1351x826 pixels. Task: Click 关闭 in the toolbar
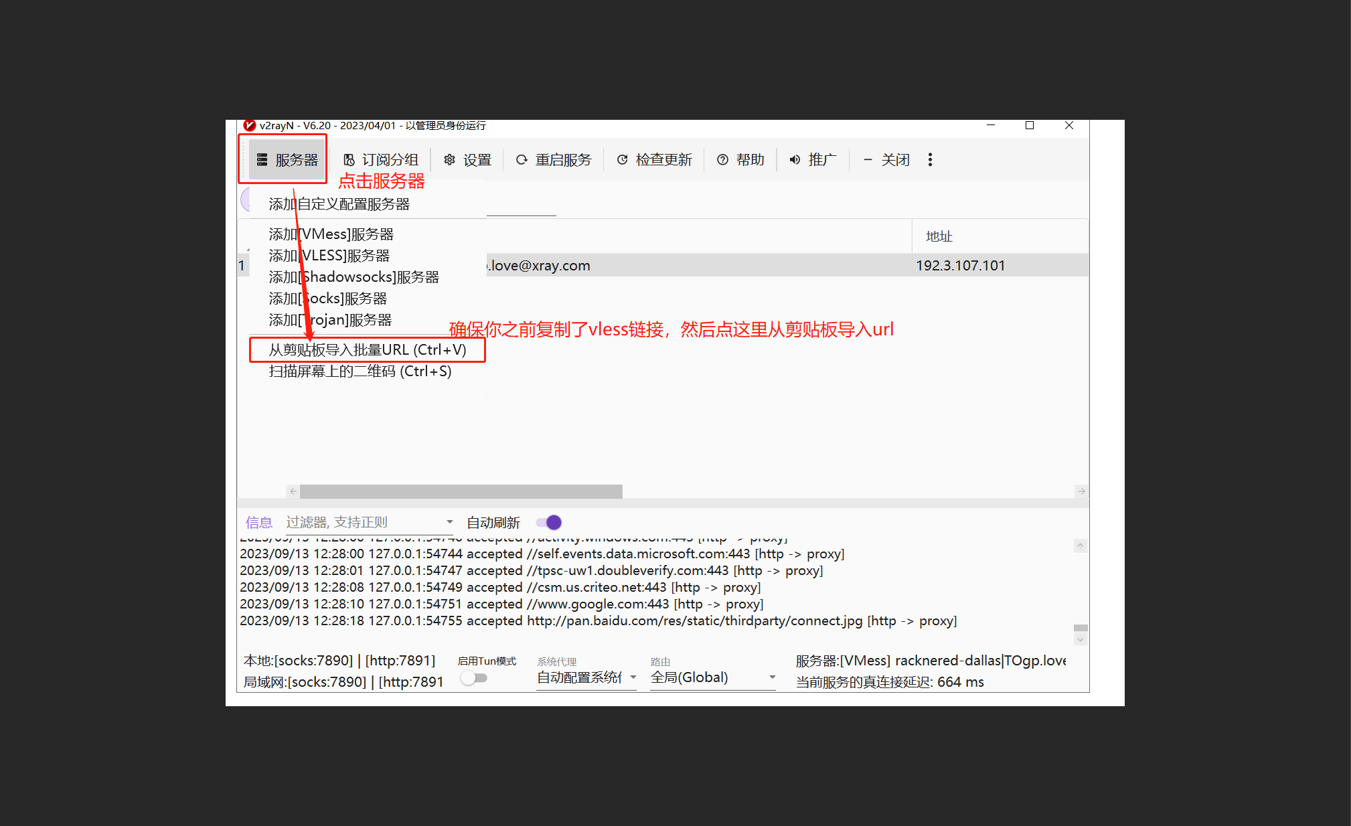886,160
